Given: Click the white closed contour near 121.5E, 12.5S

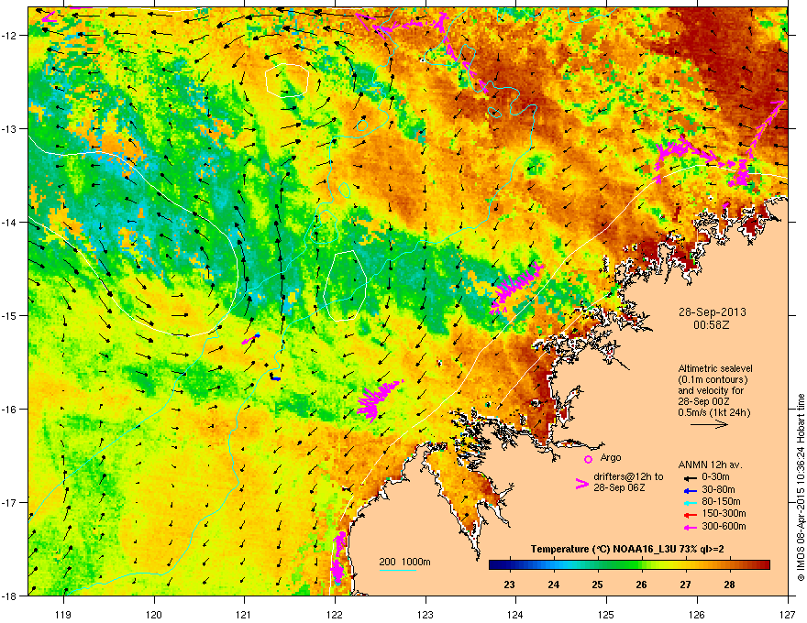Looking at the screenshot, I should tap(287, 81).
